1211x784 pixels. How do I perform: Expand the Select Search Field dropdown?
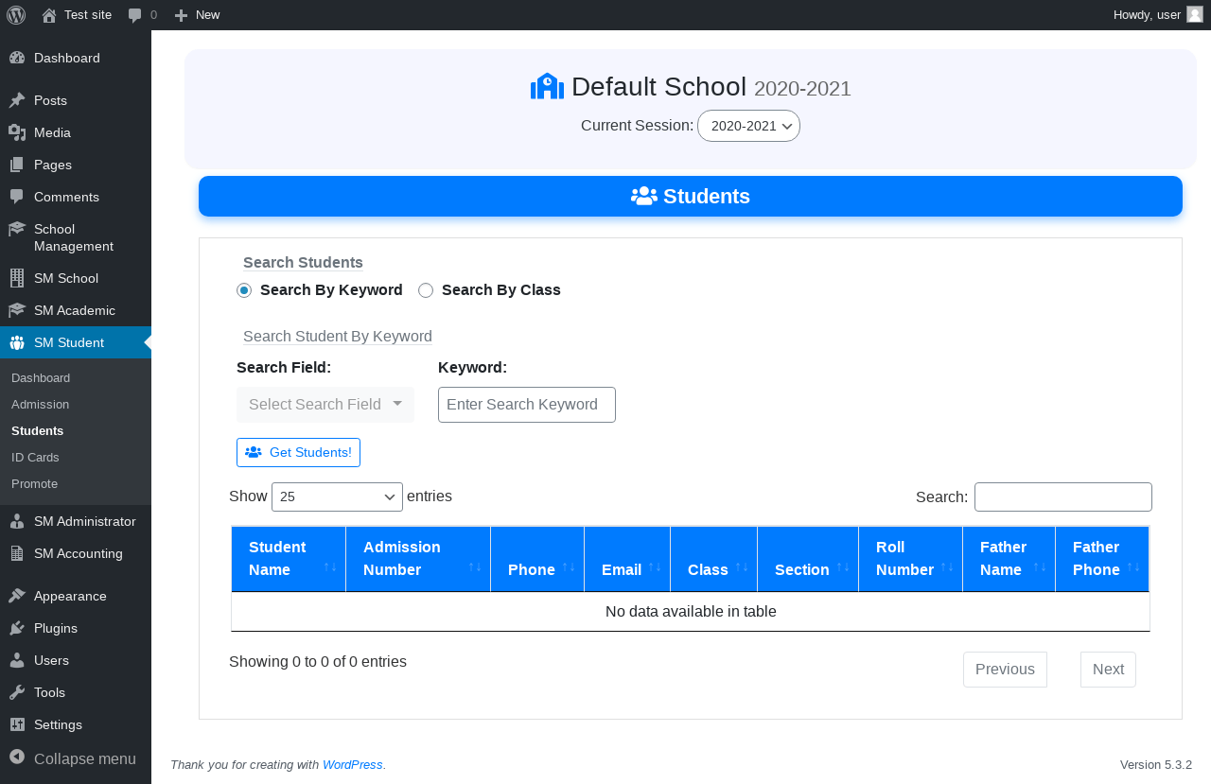point(325,405)
